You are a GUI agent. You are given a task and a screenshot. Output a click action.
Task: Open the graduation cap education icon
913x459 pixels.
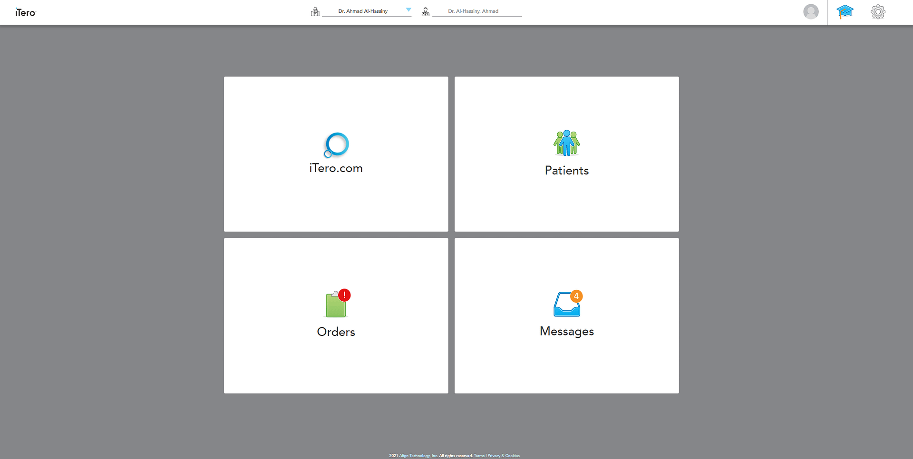845,12
